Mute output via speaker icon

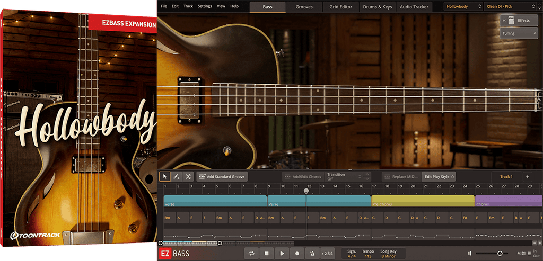pos(469,254)
